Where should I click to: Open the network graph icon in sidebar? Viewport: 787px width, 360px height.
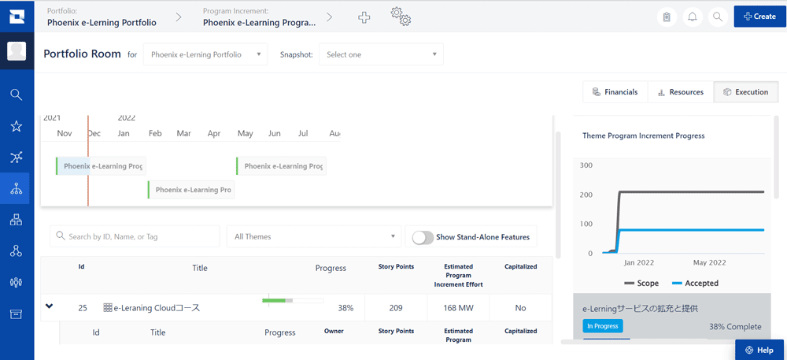tap(17, 158)
